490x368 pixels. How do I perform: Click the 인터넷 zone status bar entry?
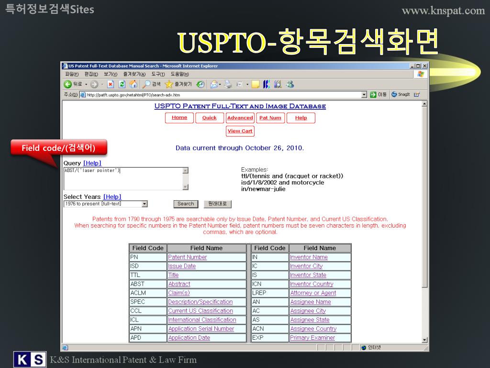[x=371, y=347]
